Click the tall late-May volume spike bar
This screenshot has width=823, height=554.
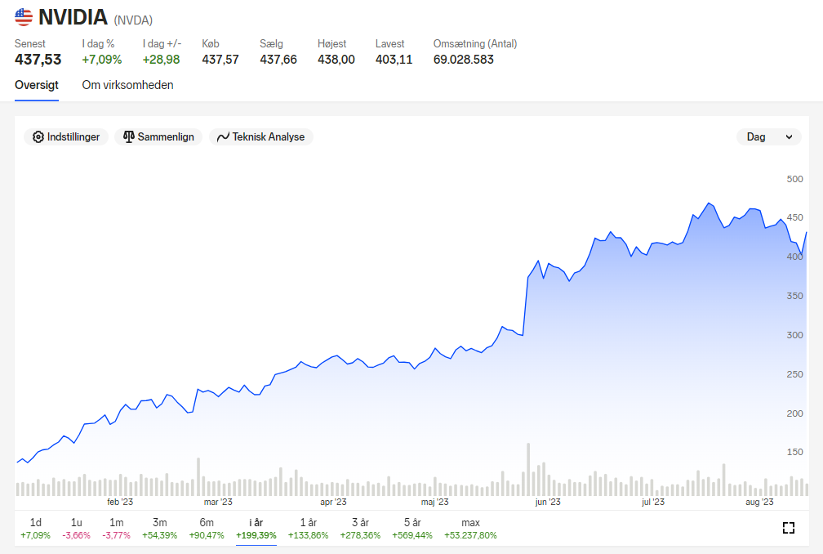pos(528,470)
